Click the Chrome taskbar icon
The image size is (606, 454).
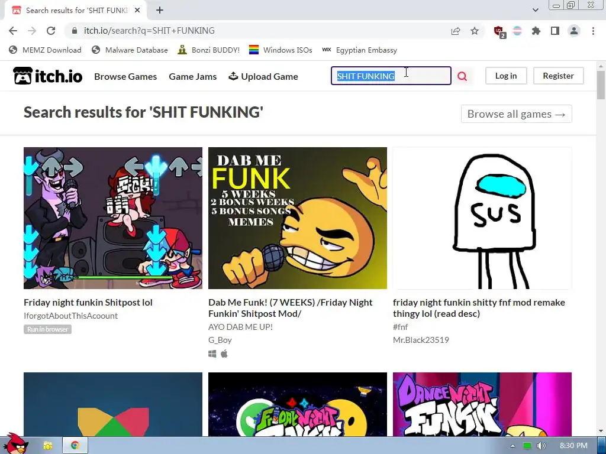click(x=75, y=446)
